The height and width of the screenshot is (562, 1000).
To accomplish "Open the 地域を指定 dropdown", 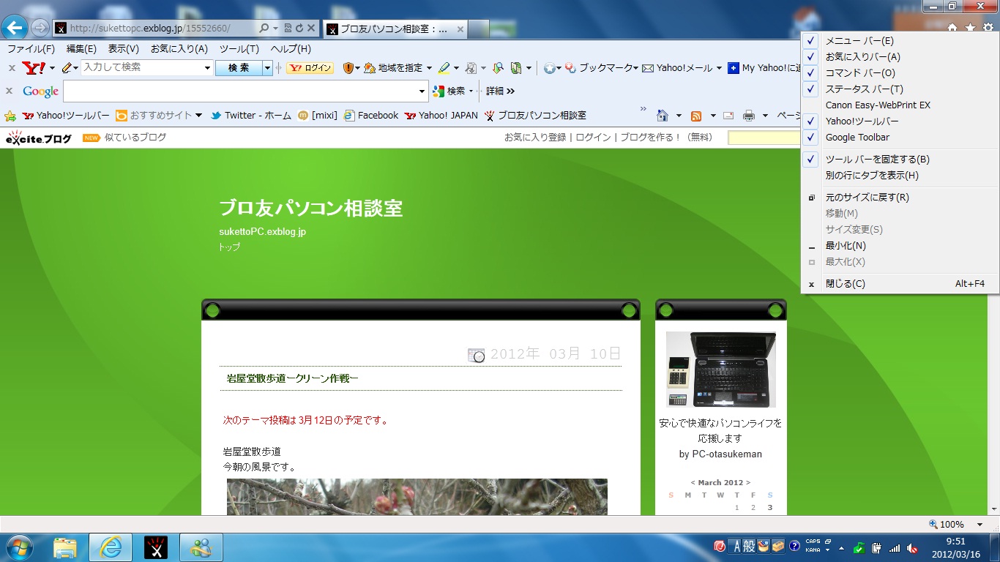I will [429, 68].
